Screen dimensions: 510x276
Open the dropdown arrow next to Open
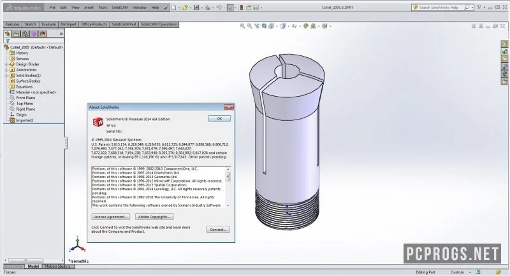click(x=190, y=8)
